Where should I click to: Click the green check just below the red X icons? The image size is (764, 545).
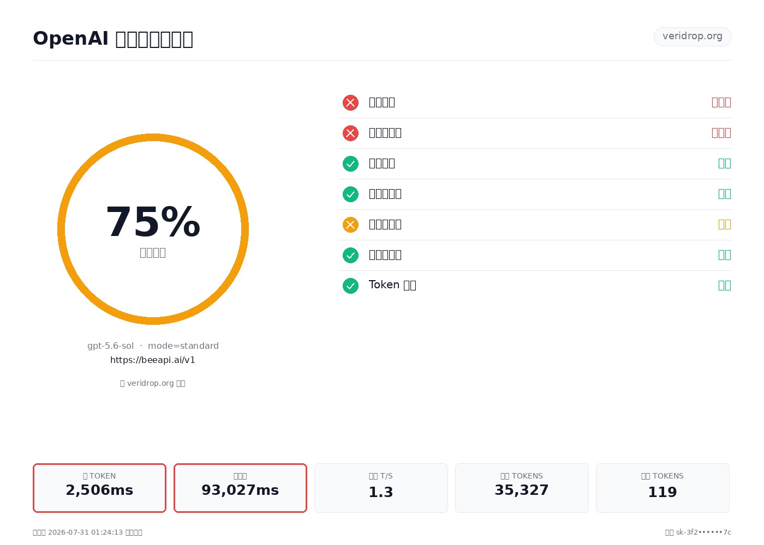(x=350, y=163)
